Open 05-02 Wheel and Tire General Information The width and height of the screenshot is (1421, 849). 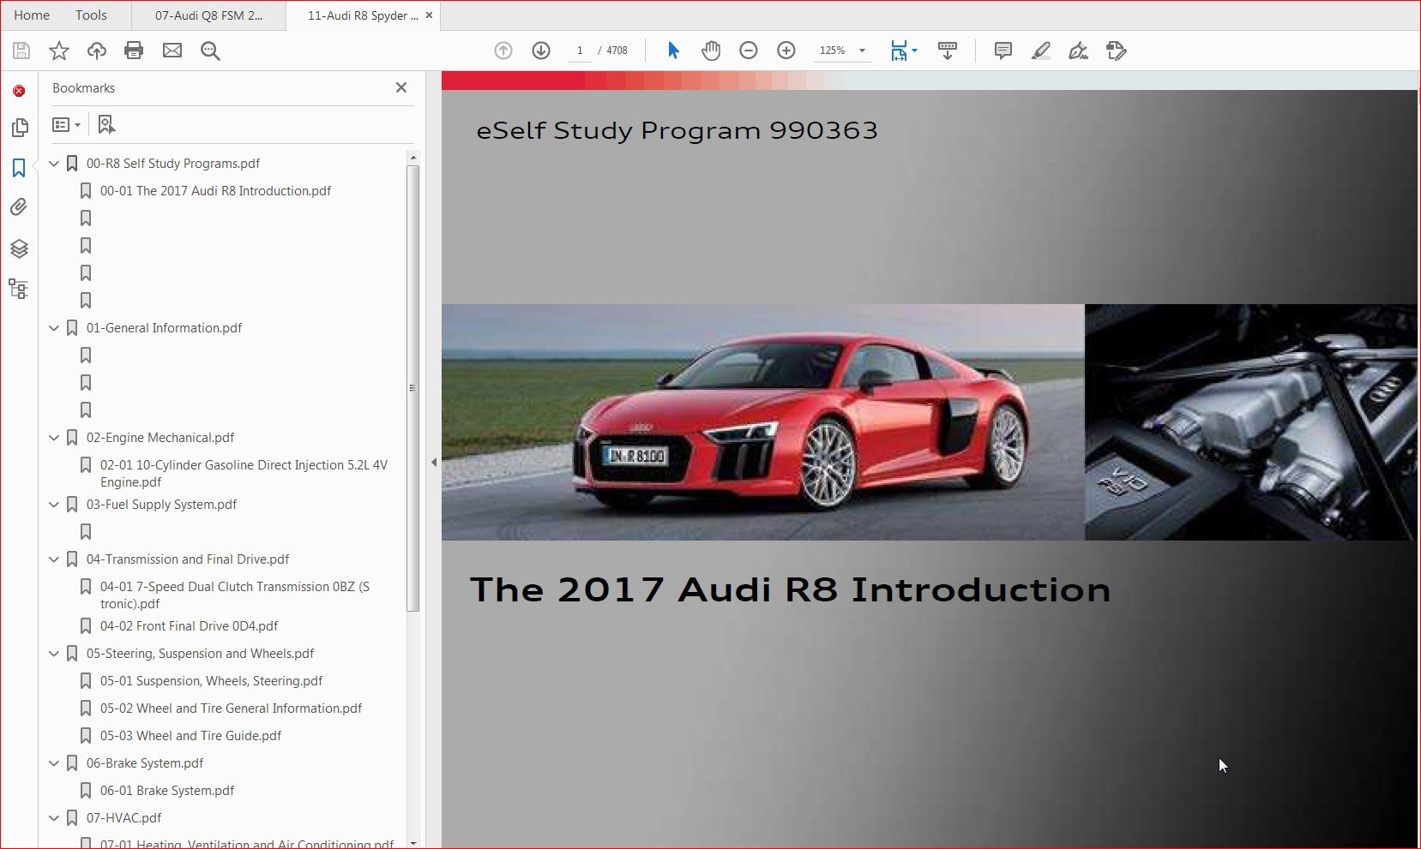(231, 708)
